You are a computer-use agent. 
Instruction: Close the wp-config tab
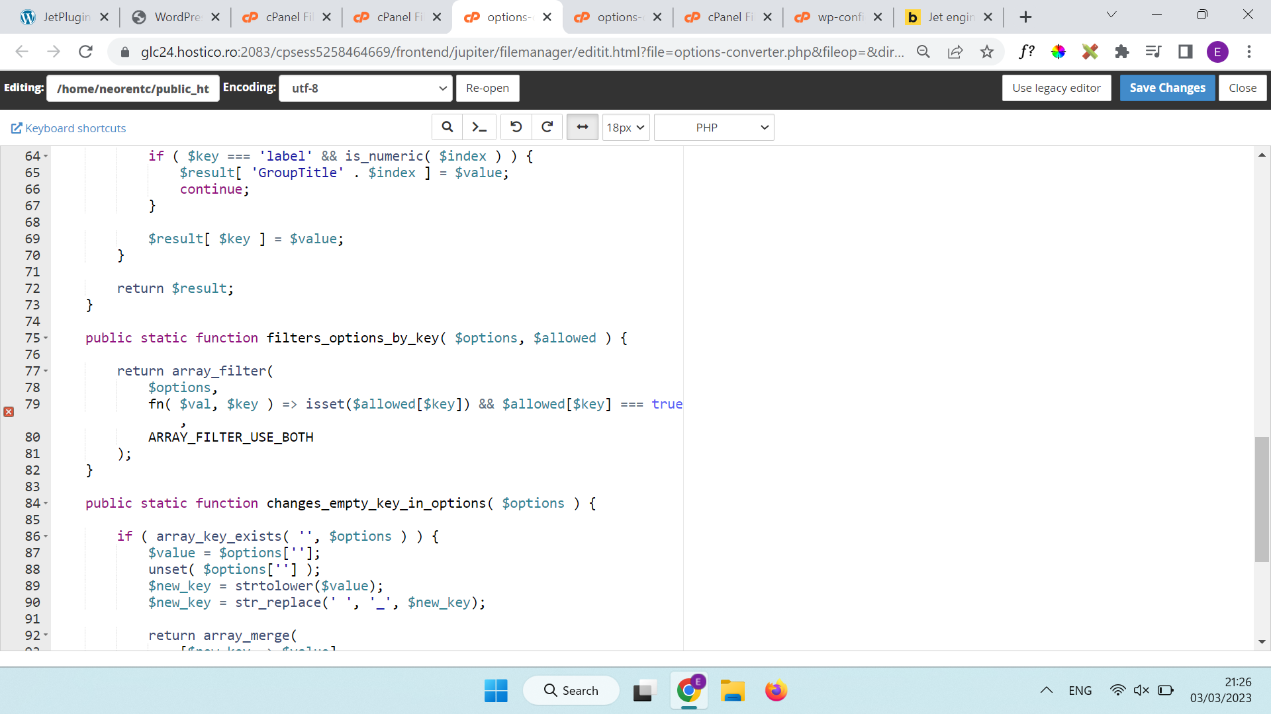(878, 17)
